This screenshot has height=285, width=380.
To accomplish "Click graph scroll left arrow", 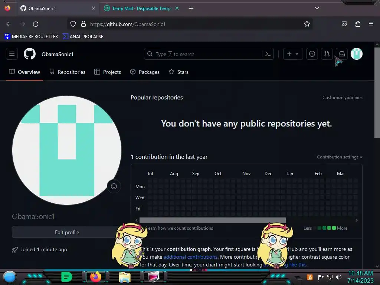I will (137, 220).
